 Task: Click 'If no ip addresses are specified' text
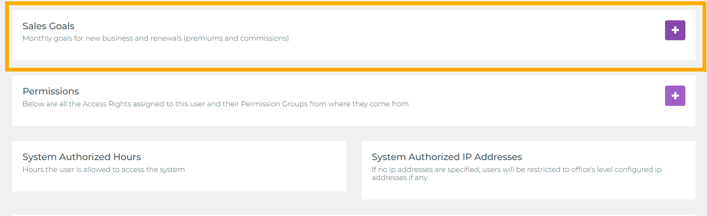point(426,170)
